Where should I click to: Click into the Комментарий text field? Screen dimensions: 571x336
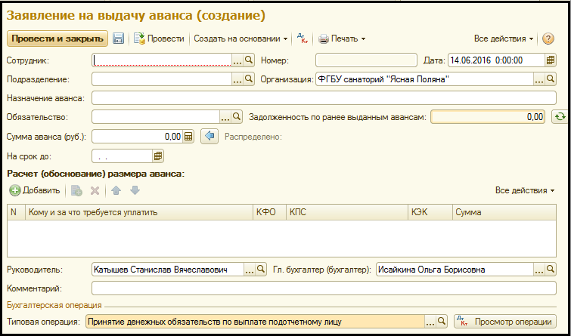[323, 288]
